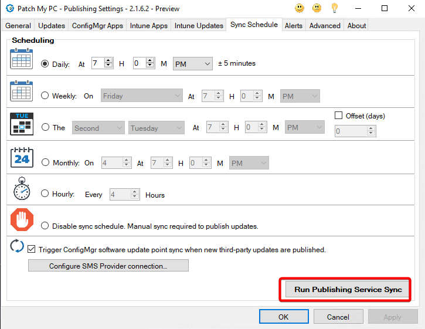Open the Weekly PM dropdown
The image size is (425, 329).
coord(300,96)
